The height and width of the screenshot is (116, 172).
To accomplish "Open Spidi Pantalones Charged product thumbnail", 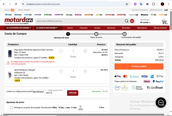I will 10,75.
